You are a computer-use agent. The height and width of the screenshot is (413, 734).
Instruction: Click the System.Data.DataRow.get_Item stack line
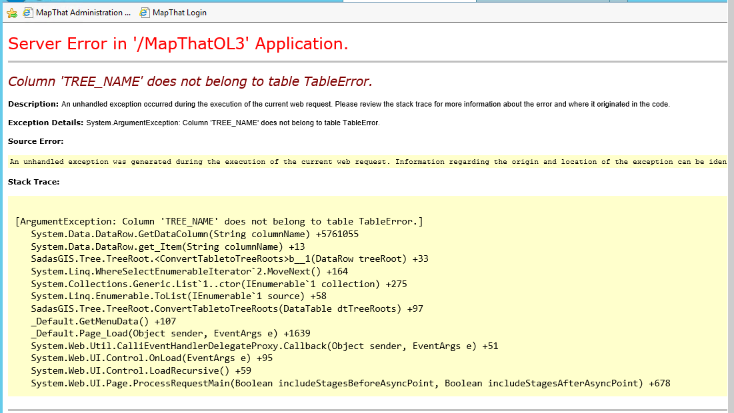click(167, 247)
